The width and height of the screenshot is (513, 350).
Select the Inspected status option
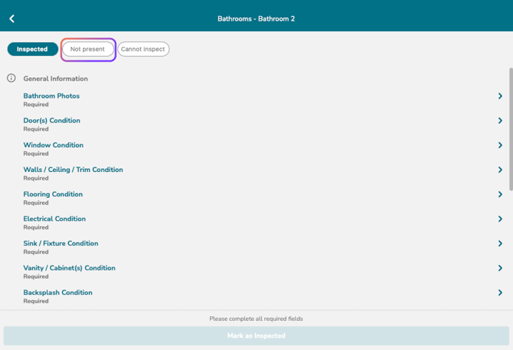point(33,49)
